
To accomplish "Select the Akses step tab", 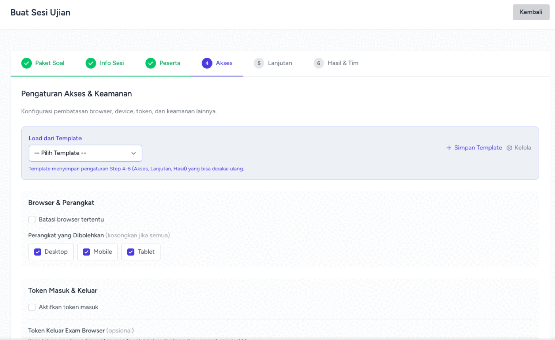I will click(217, 63).
